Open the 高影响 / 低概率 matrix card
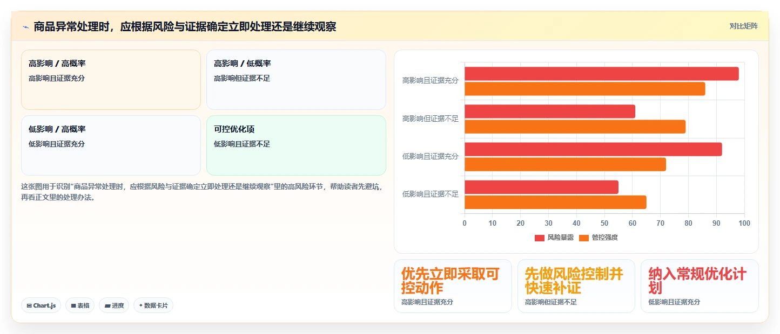The height and width of the screenshot is (334, 780). [x=296, y=80]
